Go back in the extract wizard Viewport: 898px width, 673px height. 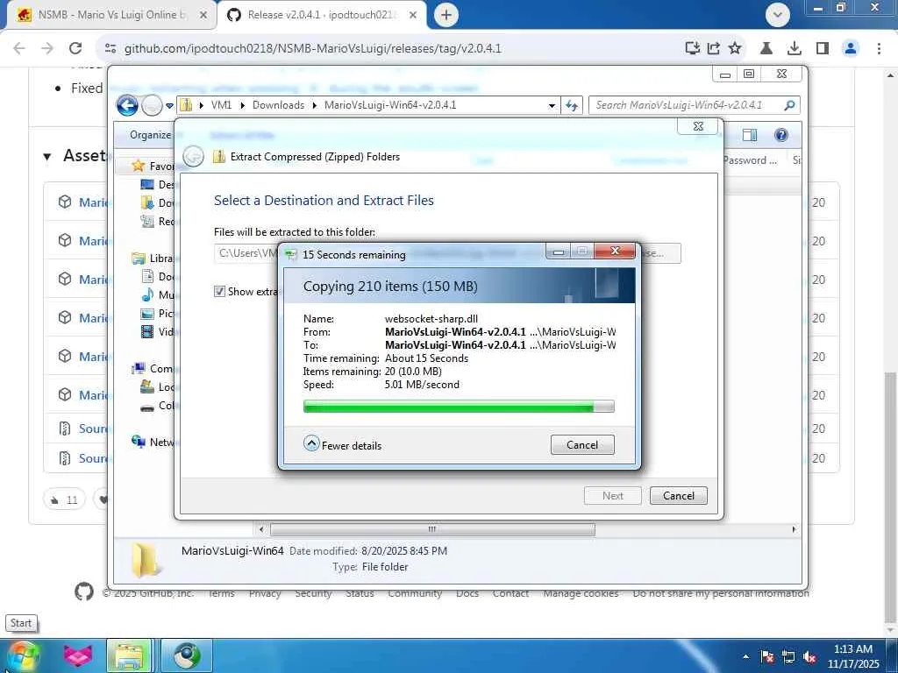pos(194,156)
